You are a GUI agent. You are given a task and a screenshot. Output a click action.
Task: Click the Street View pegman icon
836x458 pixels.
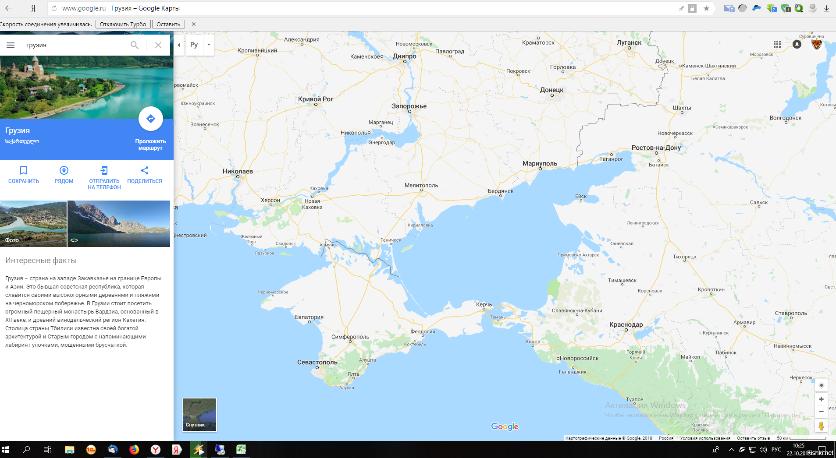(x=821, y=426)
